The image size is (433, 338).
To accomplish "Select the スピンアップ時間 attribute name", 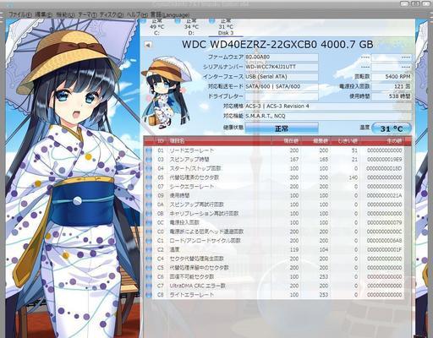I will [x=189, y=160].
